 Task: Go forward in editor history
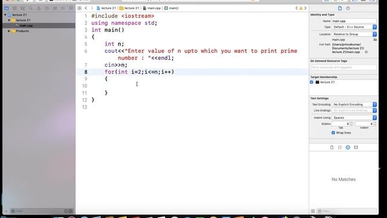click(92, 8)
